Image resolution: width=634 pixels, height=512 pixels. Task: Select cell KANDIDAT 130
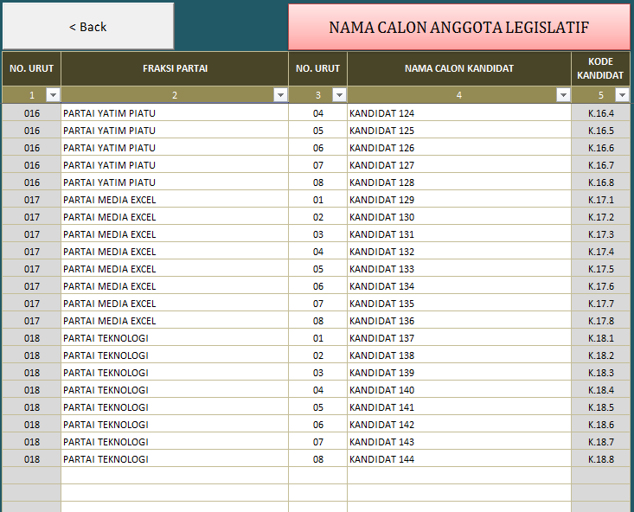coord(459,217)
